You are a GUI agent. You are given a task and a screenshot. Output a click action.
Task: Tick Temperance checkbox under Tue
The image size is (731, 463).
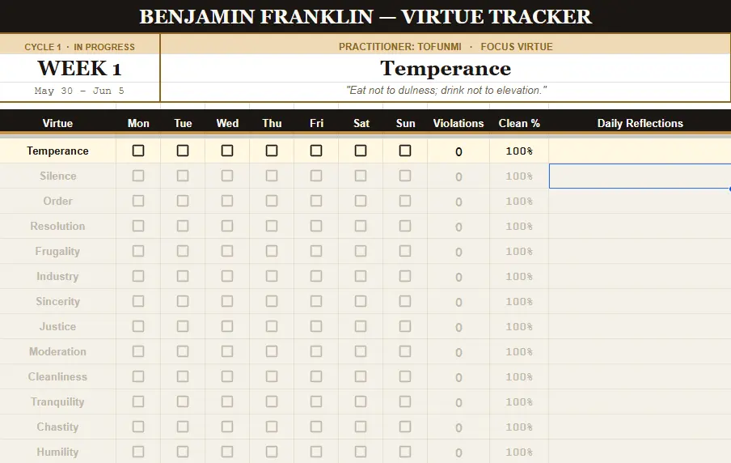point(183,151)
